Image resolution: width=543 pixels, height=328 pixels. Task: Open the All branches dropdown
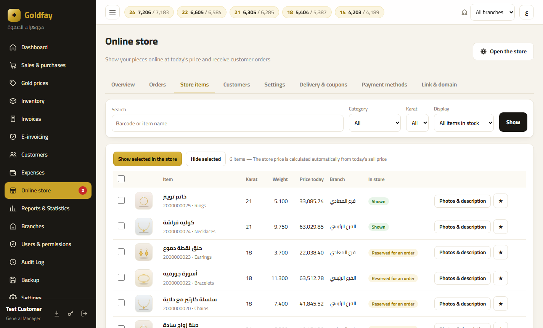492,12
